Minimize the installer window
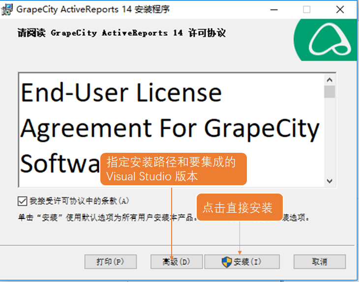Screen dimensions: 359x282 [274, 10]
